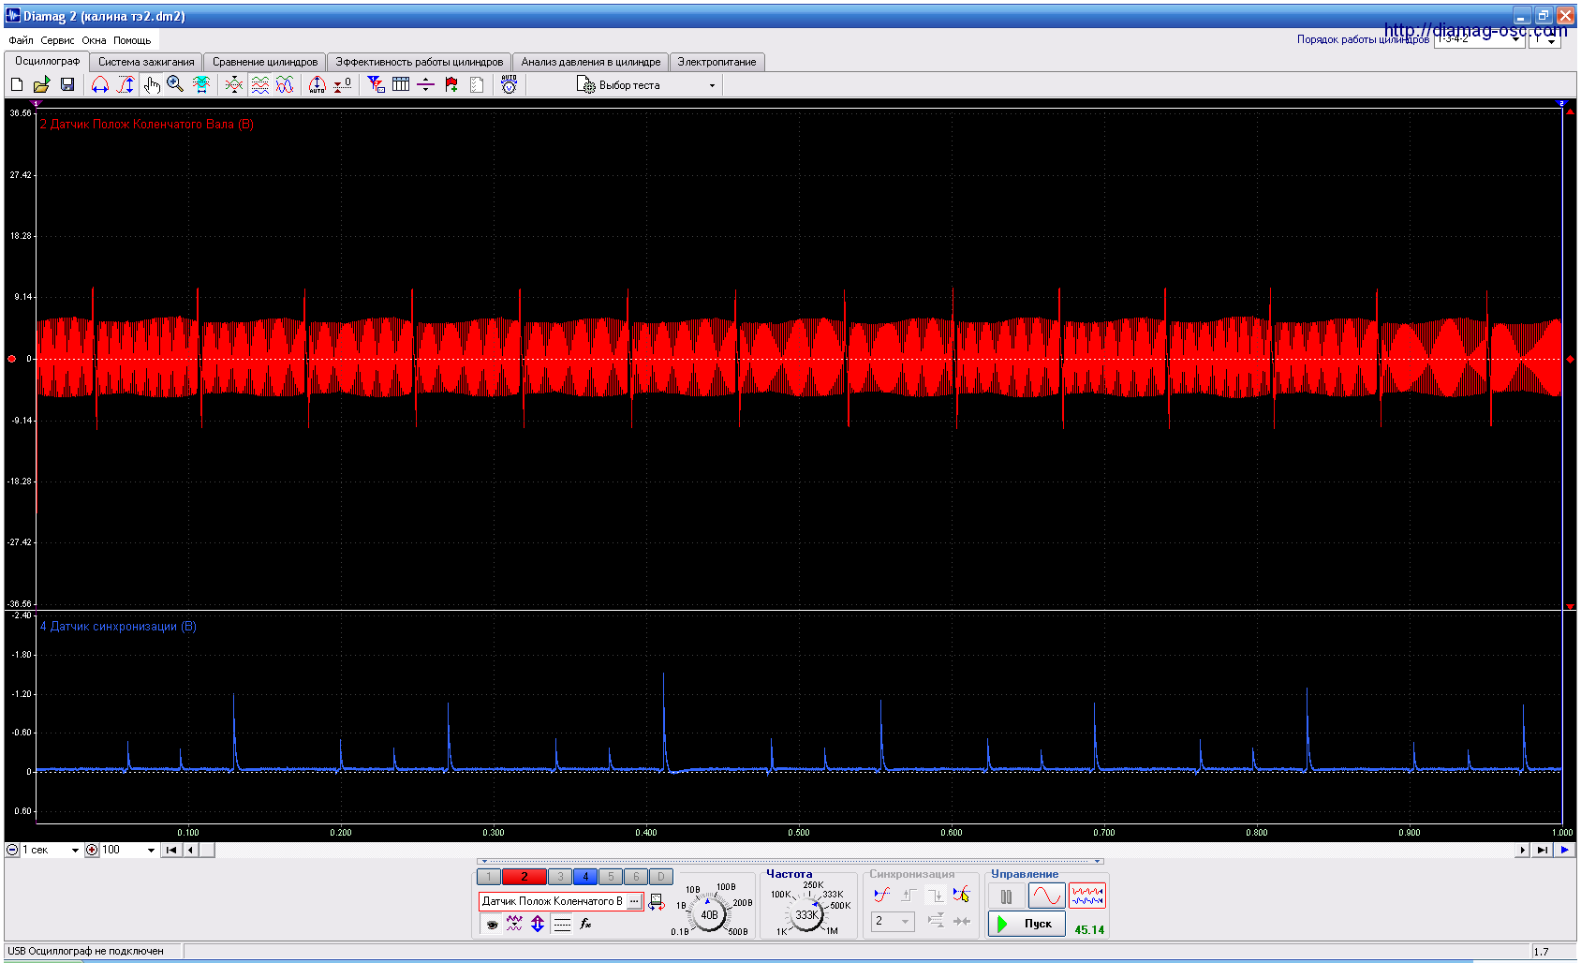1581x963 pixels.
Task: Zoom in with the red plus circle
Action: (92, 851)
